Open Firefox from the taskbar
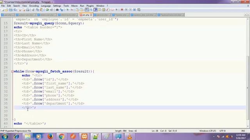 tap(50, 136)
